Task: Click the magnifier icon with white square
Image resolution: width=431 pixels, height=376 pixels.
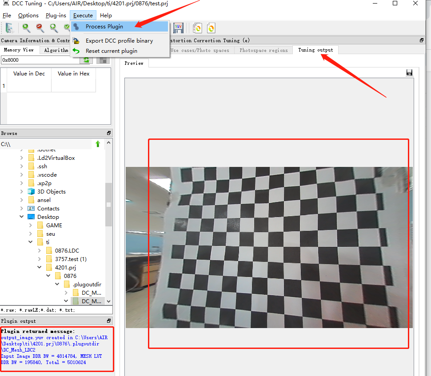Action: click(x=54, y=28)
